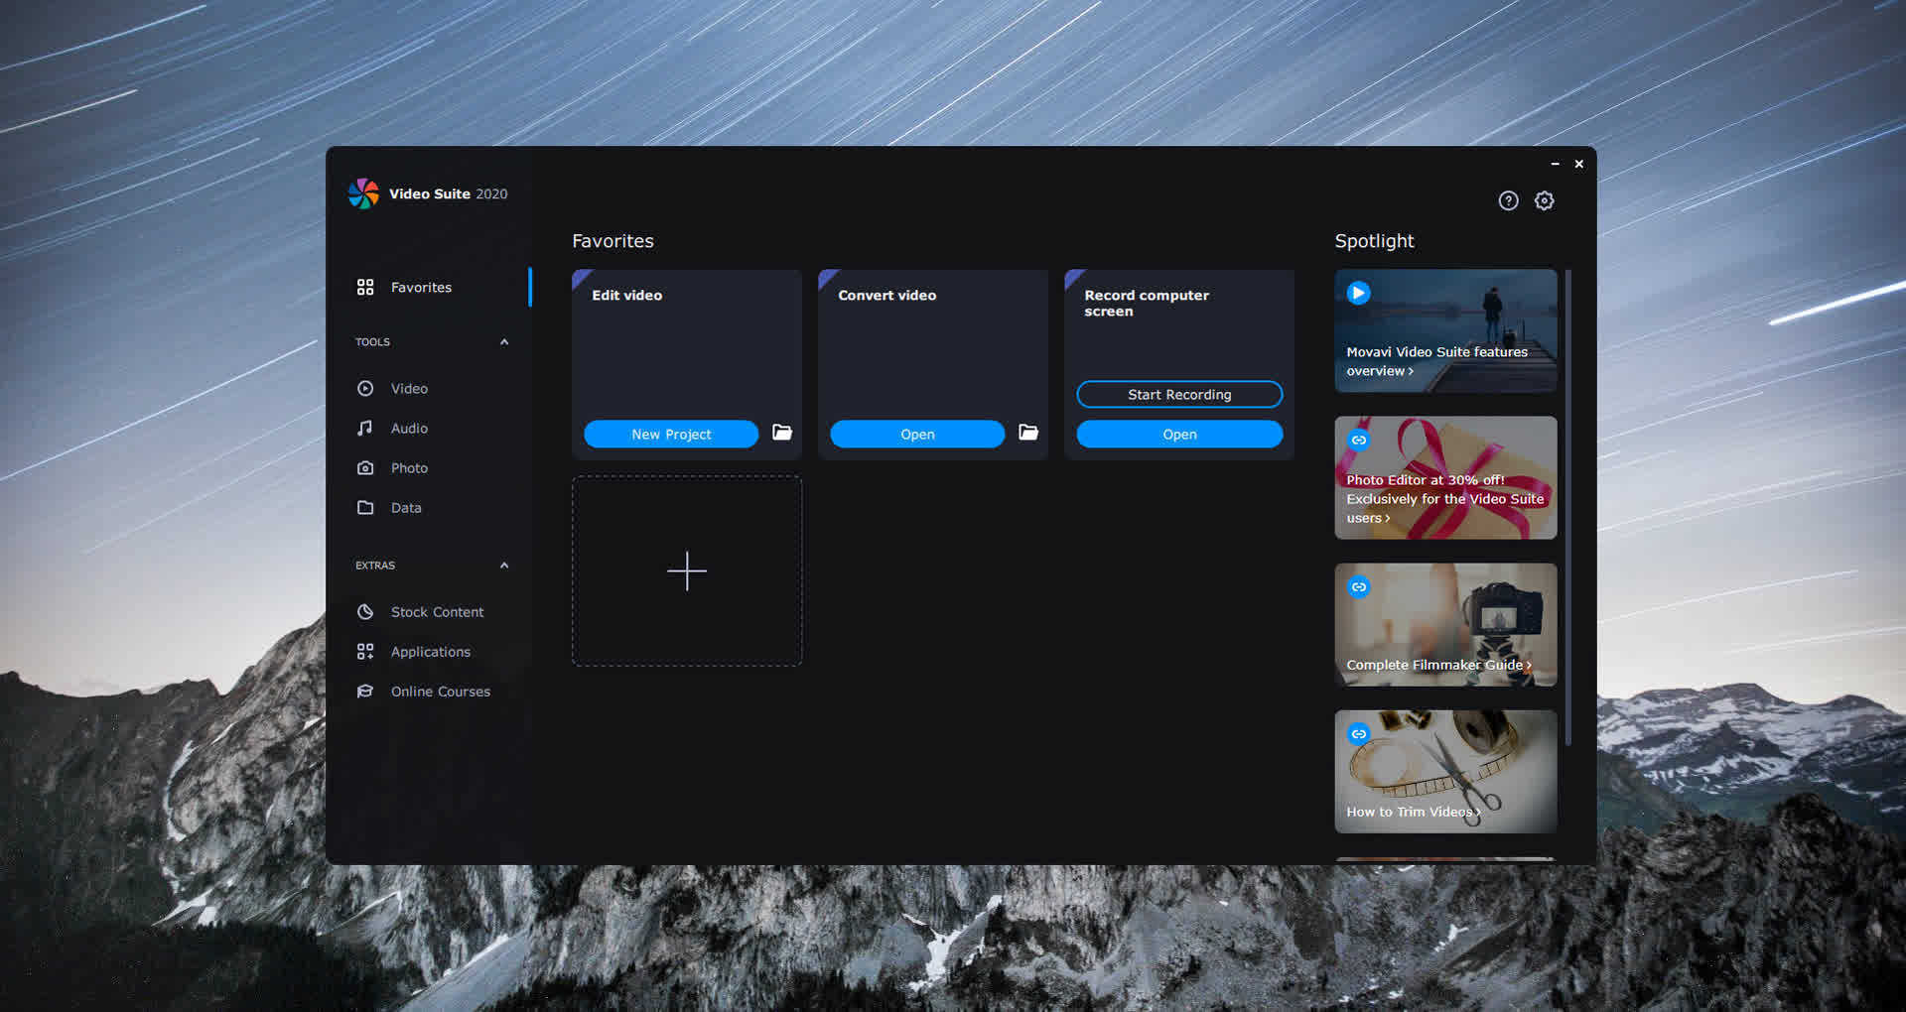This screenshot has height=1012, width=1906.
Task: Click the folder icon beside Convert video Open
Action: 1028,434
